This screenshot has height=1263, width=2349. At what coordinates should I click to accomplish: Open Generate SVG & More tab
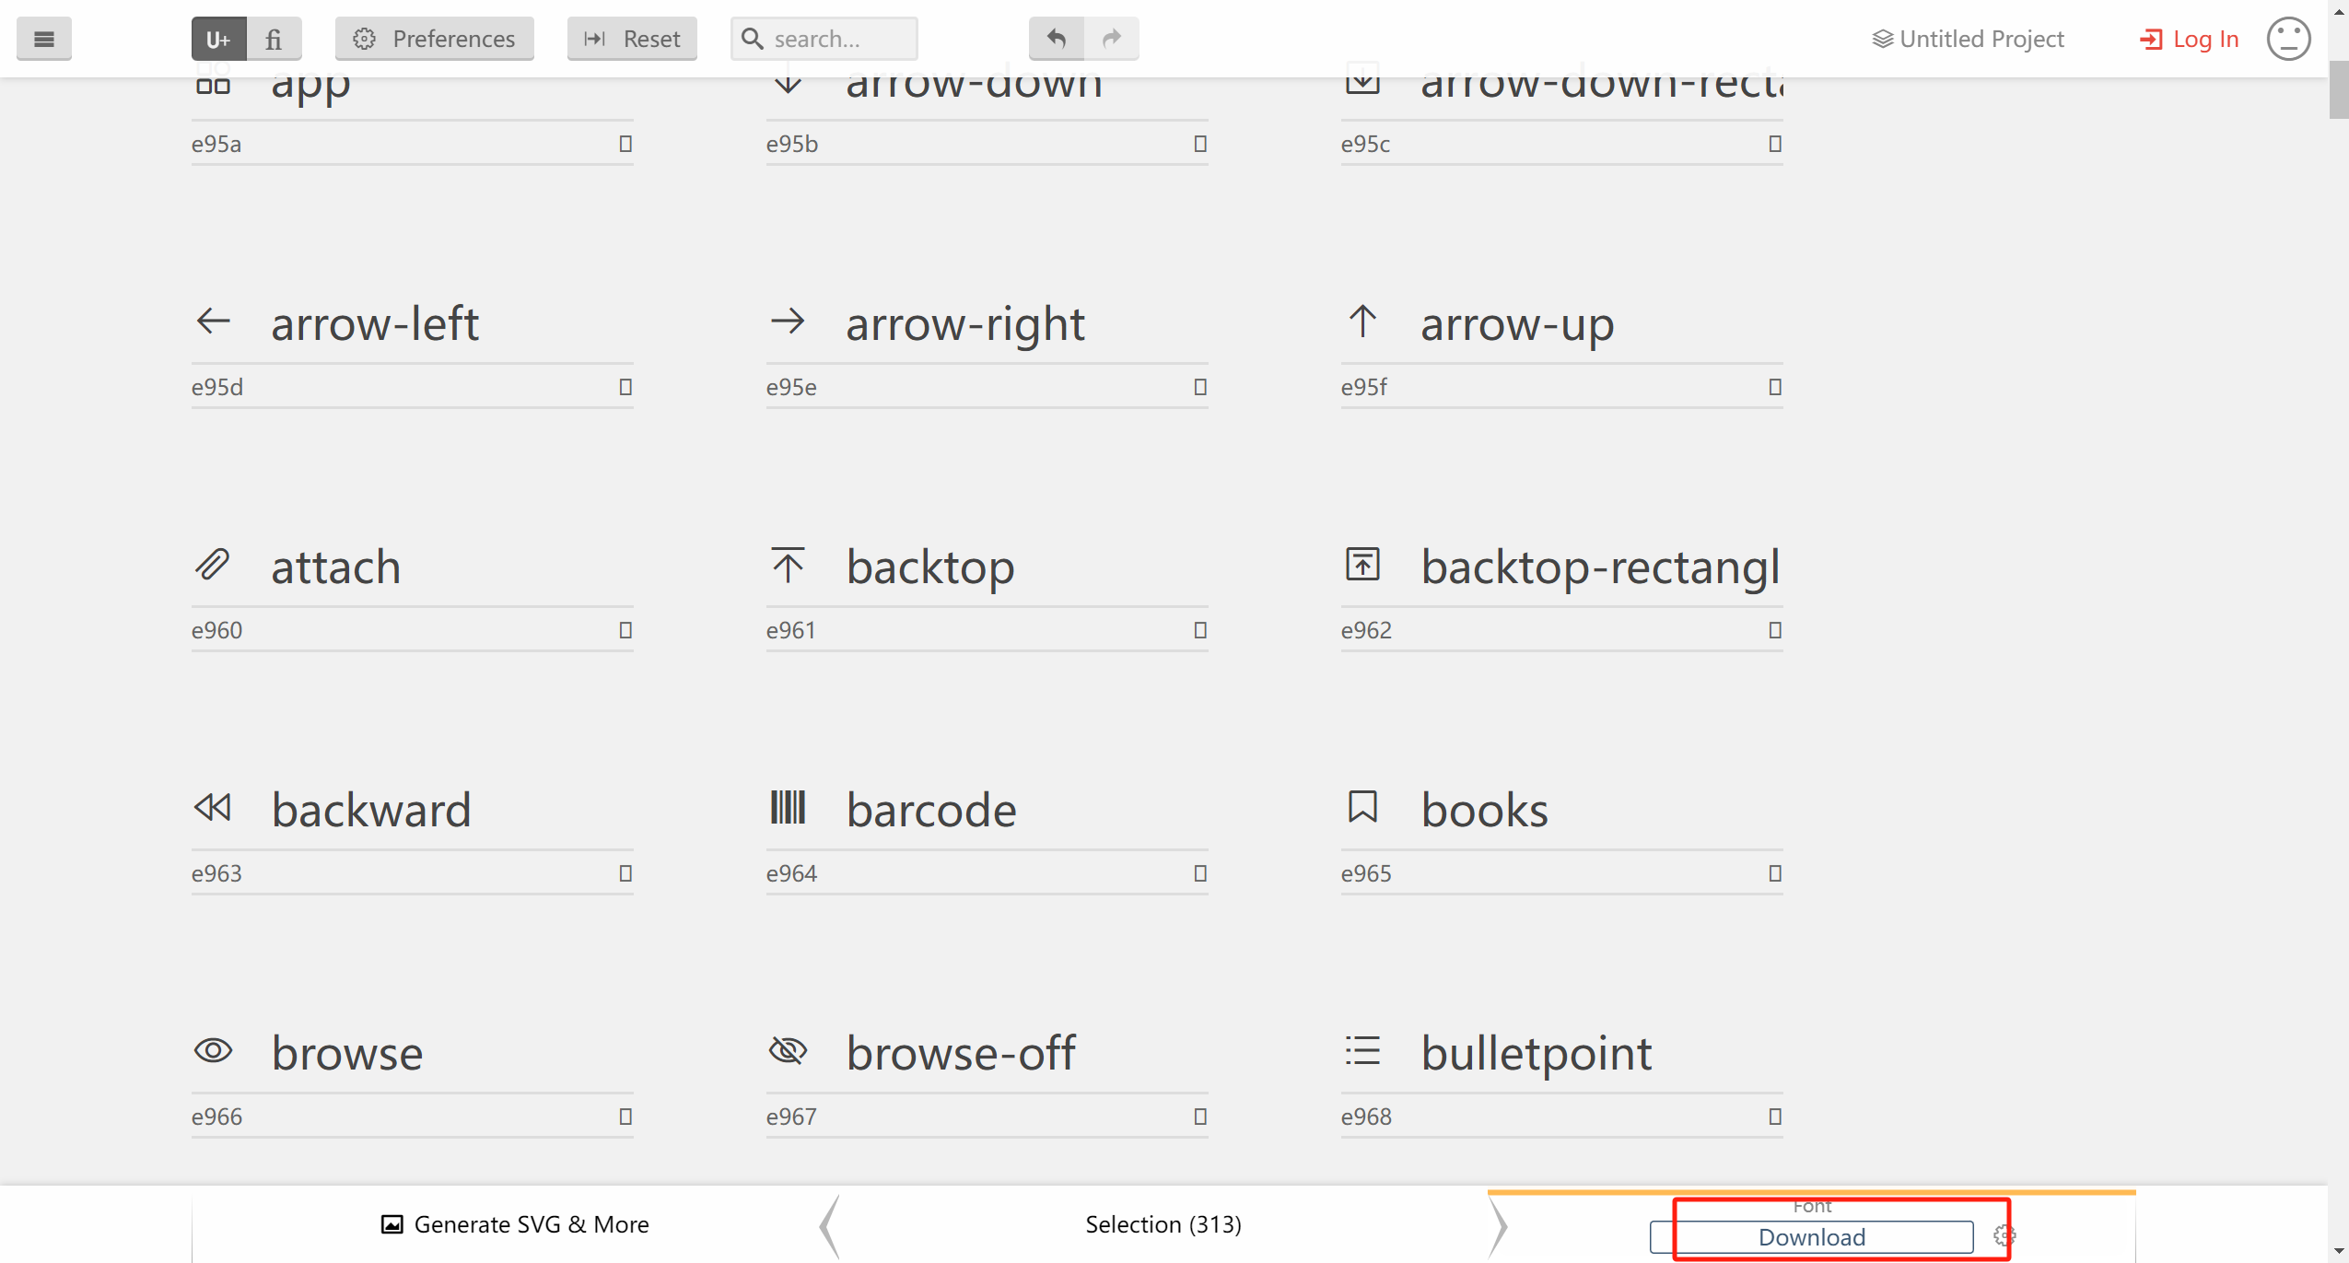click(515, 1224)
